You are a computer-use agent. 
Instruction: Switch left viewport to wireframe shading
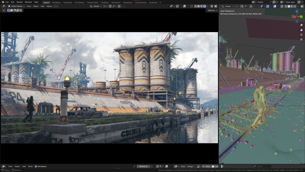(x=195, y=6)
